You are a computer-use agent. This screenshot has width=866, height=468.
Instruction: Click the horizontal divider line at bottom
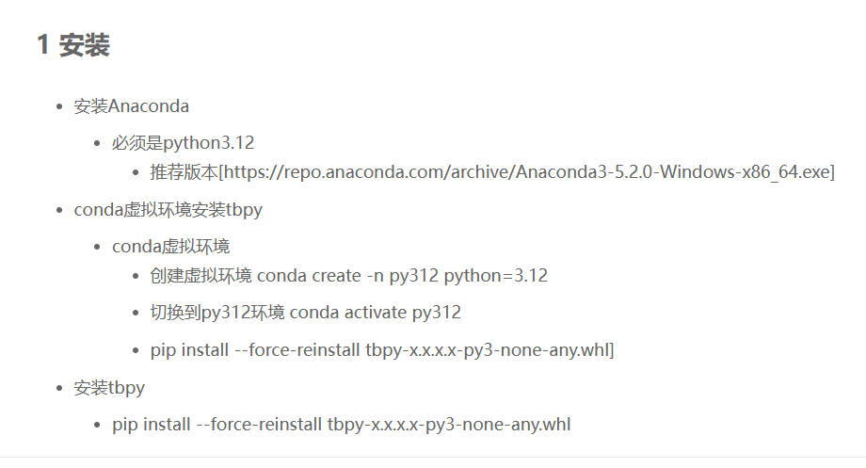433,457
